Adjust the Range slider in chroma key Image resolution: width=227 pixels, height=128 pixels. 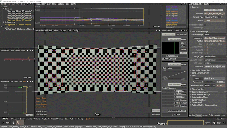(174, 56)
